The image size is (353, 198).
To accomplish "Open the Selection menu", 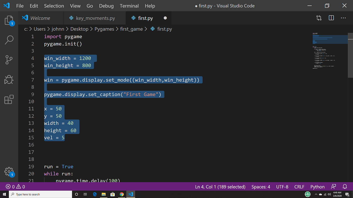I will click(x=54, y=6).
